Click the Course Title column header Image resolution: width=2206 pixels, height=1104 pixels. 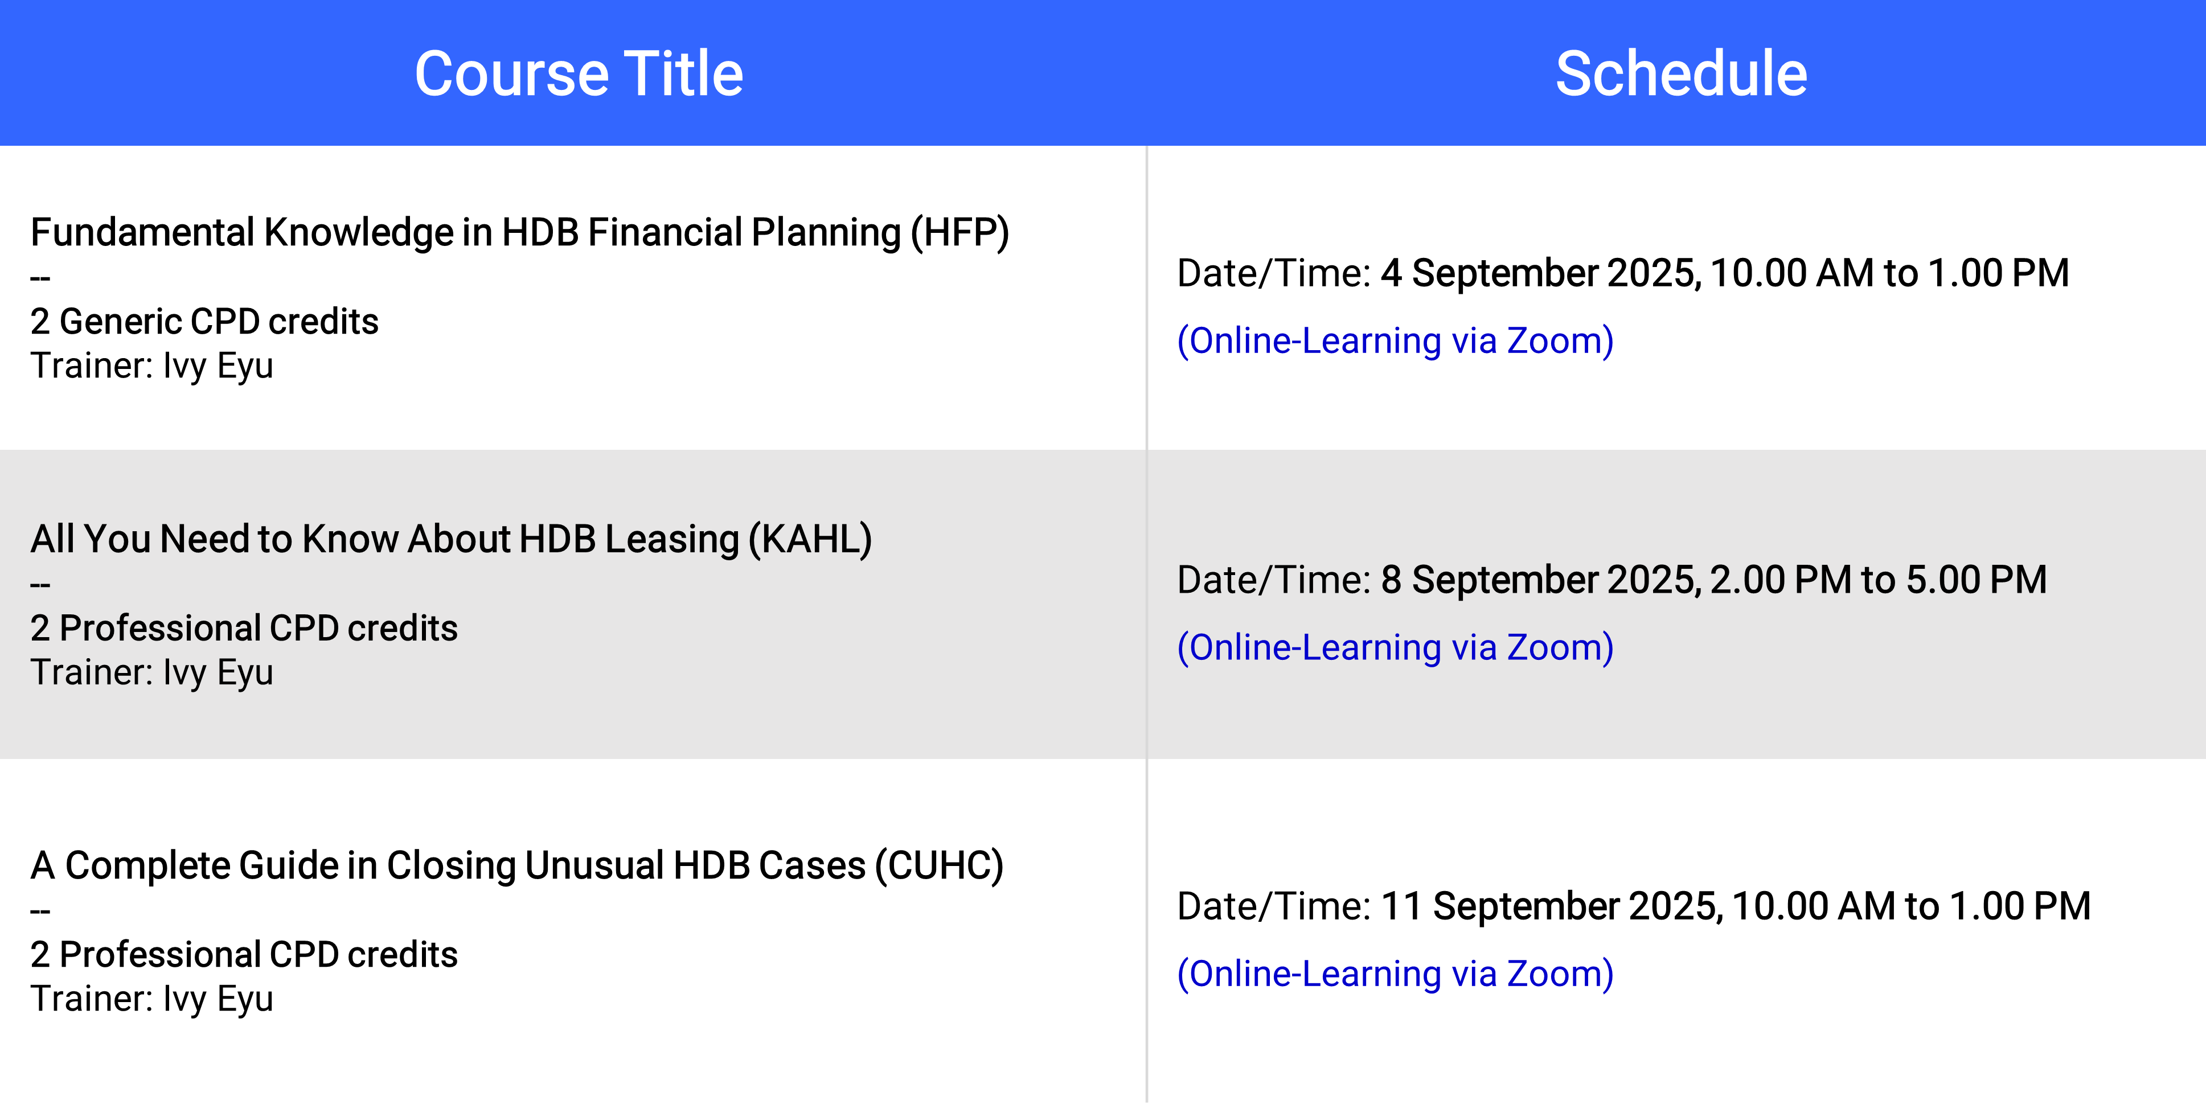click(x=579, y=73)
